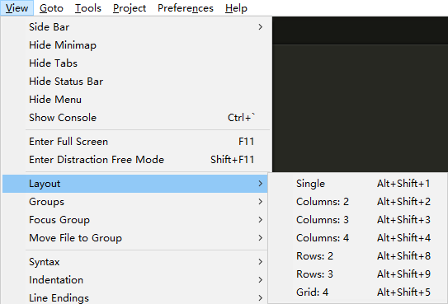The width and height of the screenshot is (448, 304).
Task: Open the Move File to Group submenu
Action: coord(134,238)
